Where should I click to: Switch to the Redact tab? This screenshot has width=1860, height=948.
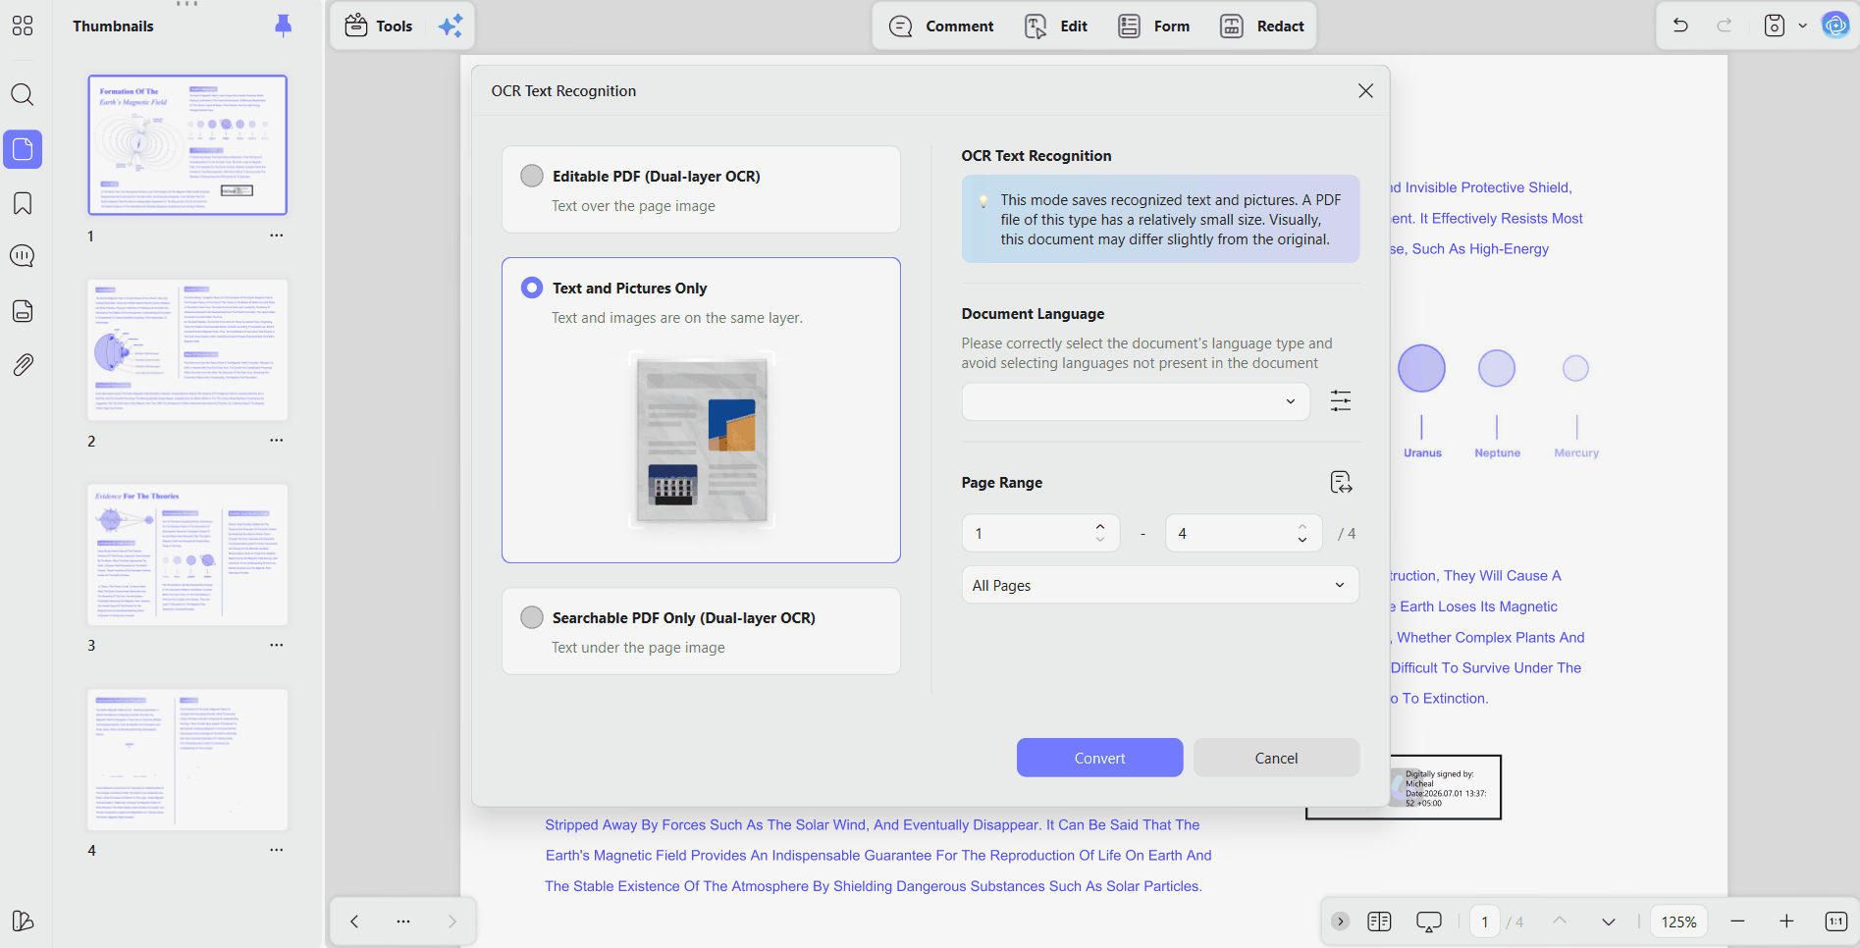pos(1262,26)
